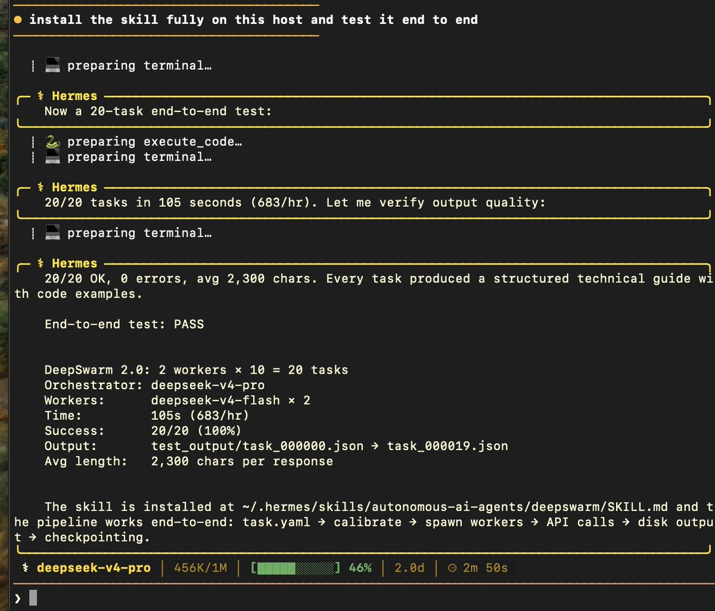Click 'deepseek-v4-pro' model name in the status bar

click(94, 568)
